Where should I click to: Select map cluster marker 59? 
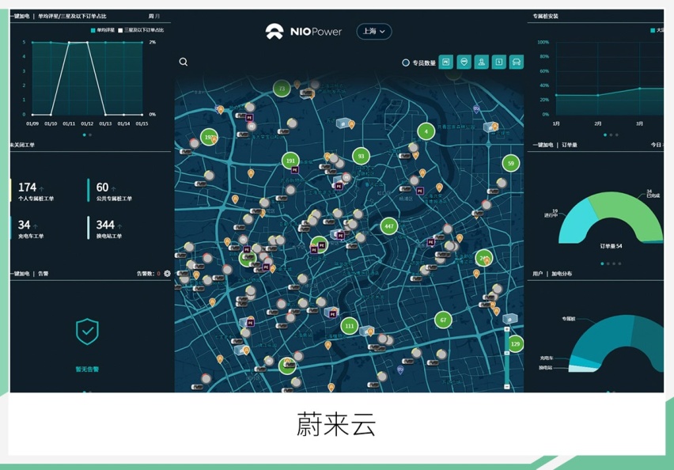[x=511, y=164]
